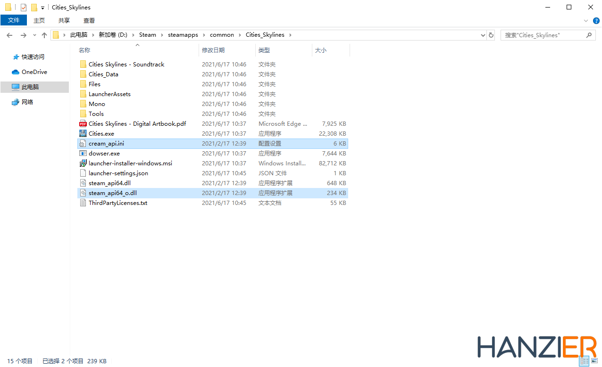The height and width of the screenshot is (367, 602).
Task: Click the JSON 文件 type cell
Action: click(273, 173)
